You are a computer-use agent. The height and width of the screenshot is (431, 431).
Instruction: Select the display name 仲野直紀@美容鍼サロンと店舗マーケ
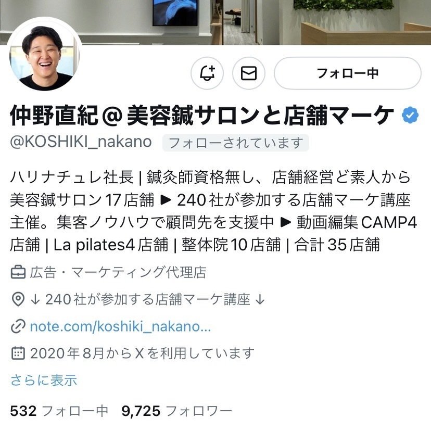202,116
